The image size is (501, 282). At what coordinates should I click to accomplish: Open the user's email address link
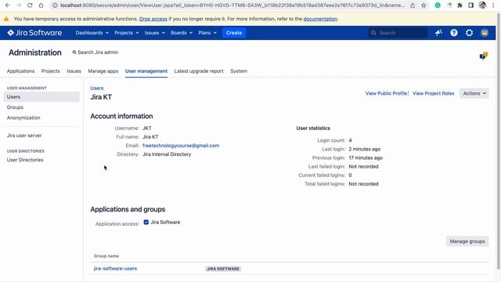[x=181, y=146]
